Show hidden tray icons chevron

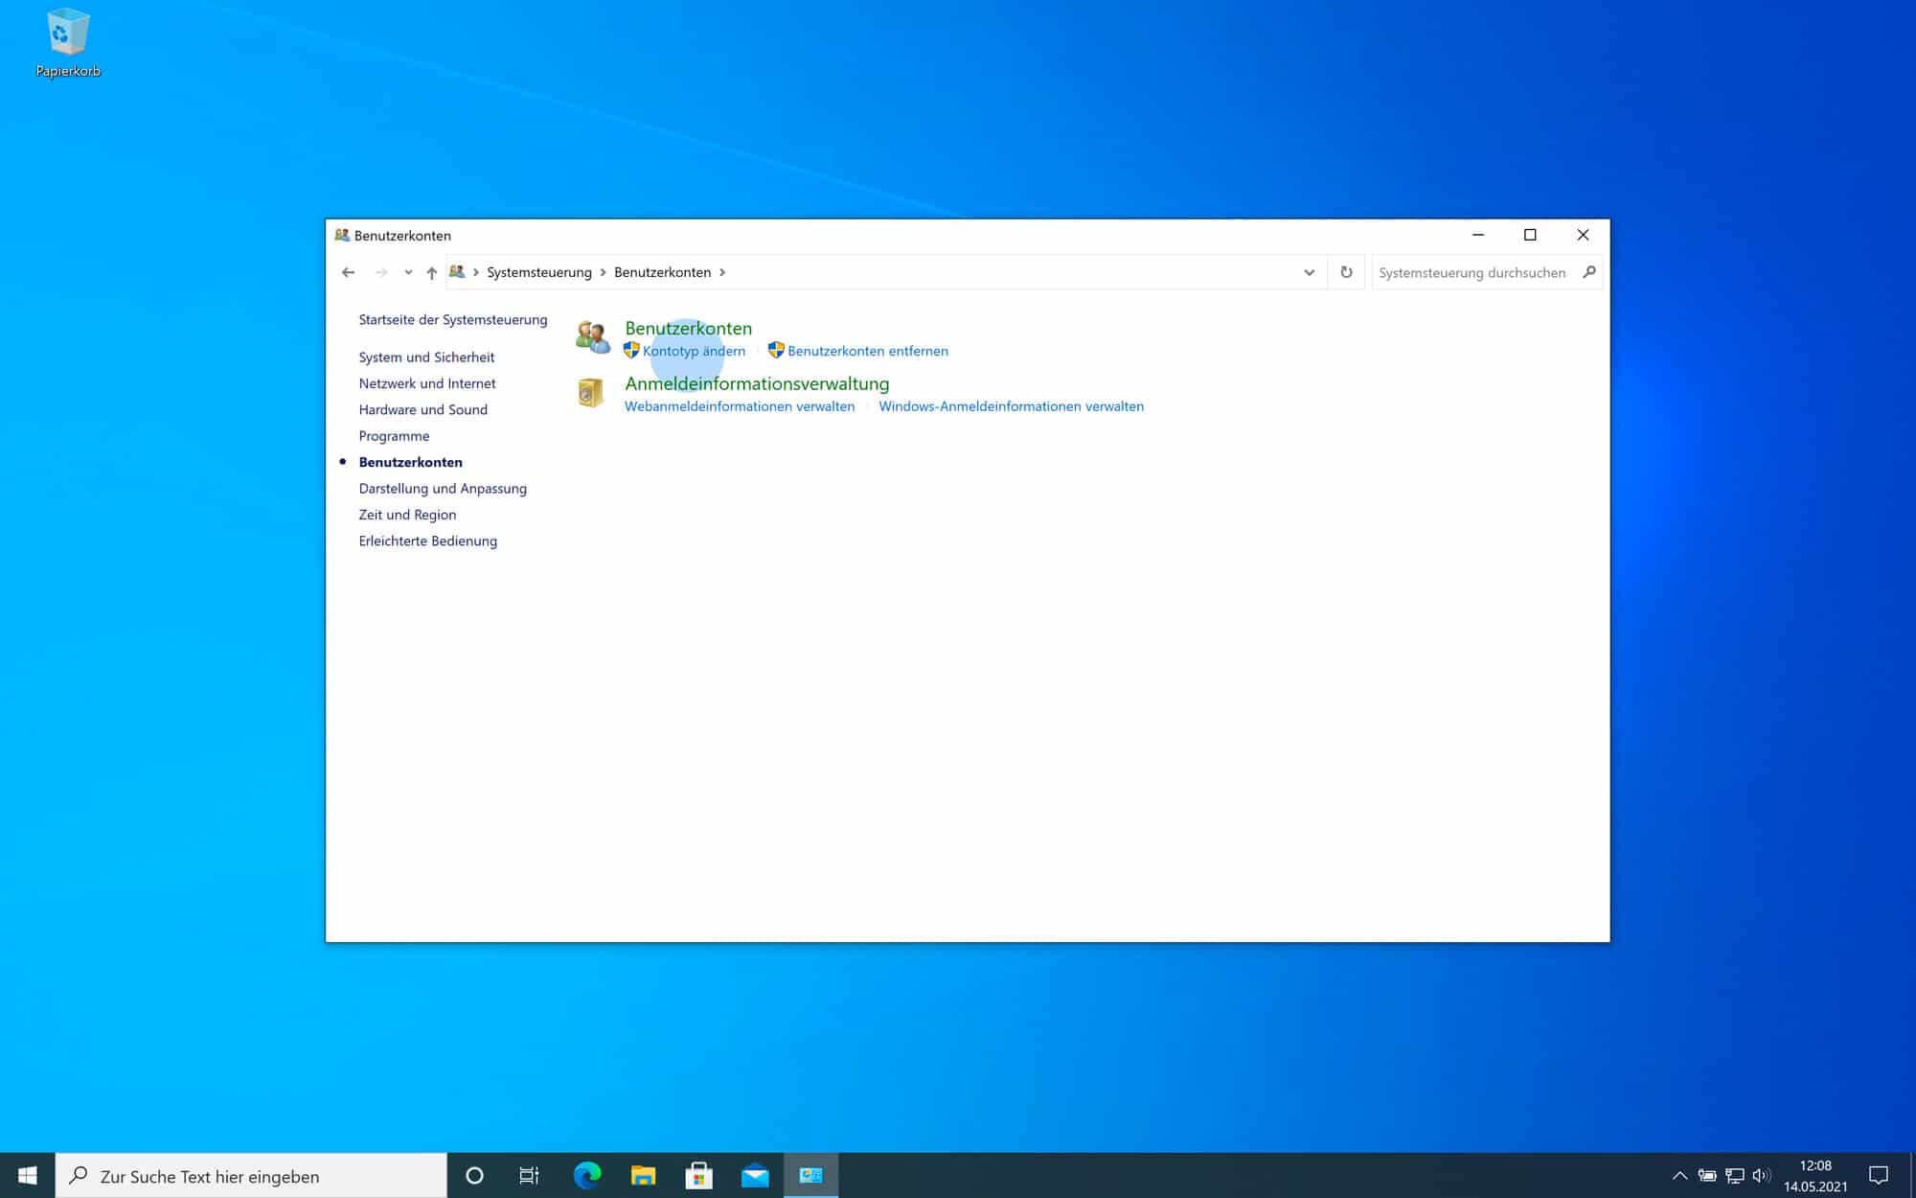(x=1679, y=1175)
